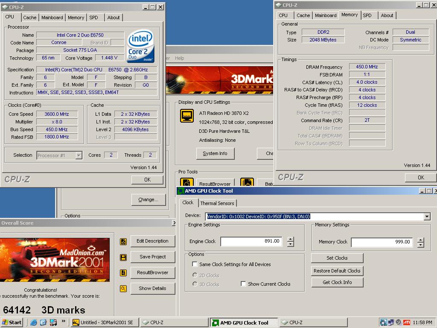Decrease Memory Clock with down arrow
Image resolution: width=437 pixels, height=328 pixels.
421,245
